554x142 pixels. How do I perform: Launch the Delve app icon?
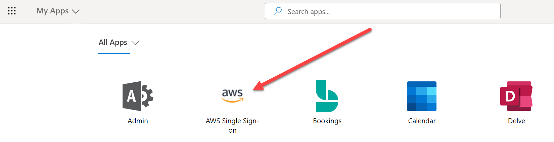(x=516, y=96)
